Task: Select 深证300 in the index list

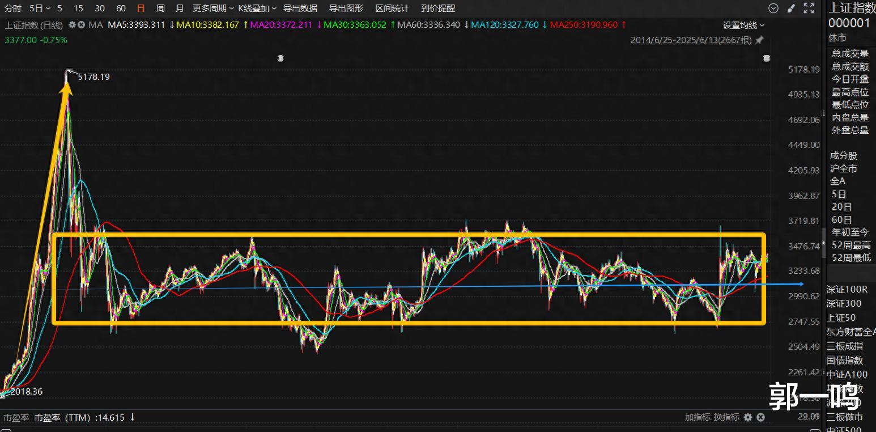Action: pyautogui.click(x=844, y=304)
